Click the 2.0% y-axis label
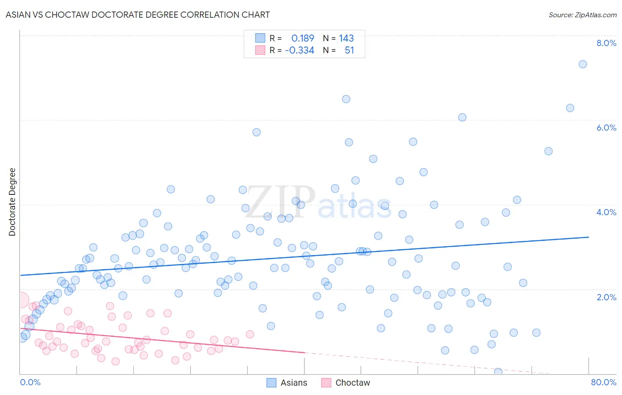This screenshot has width=622, height=395. (x=607, y=297)
